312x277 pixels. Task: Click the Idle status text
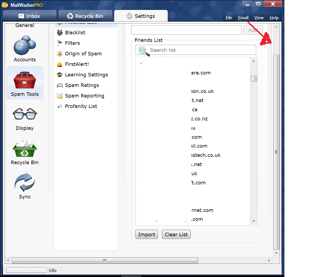click(53, 270)
